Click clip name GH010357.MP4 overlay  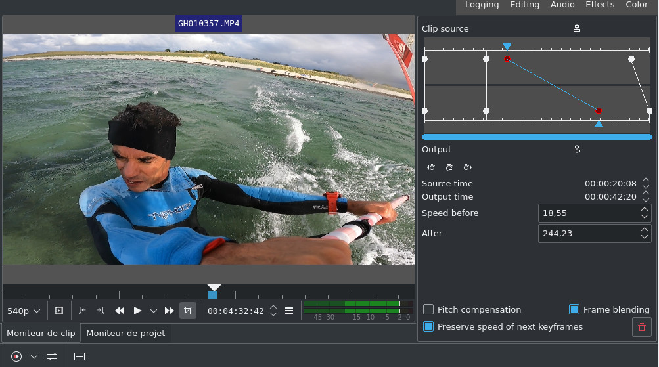[x=208, y=24]
